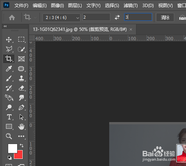This screenshot has height=166, width=186.
Task: Select the Polygonal Lasso tool
Action: pos(9,49)
